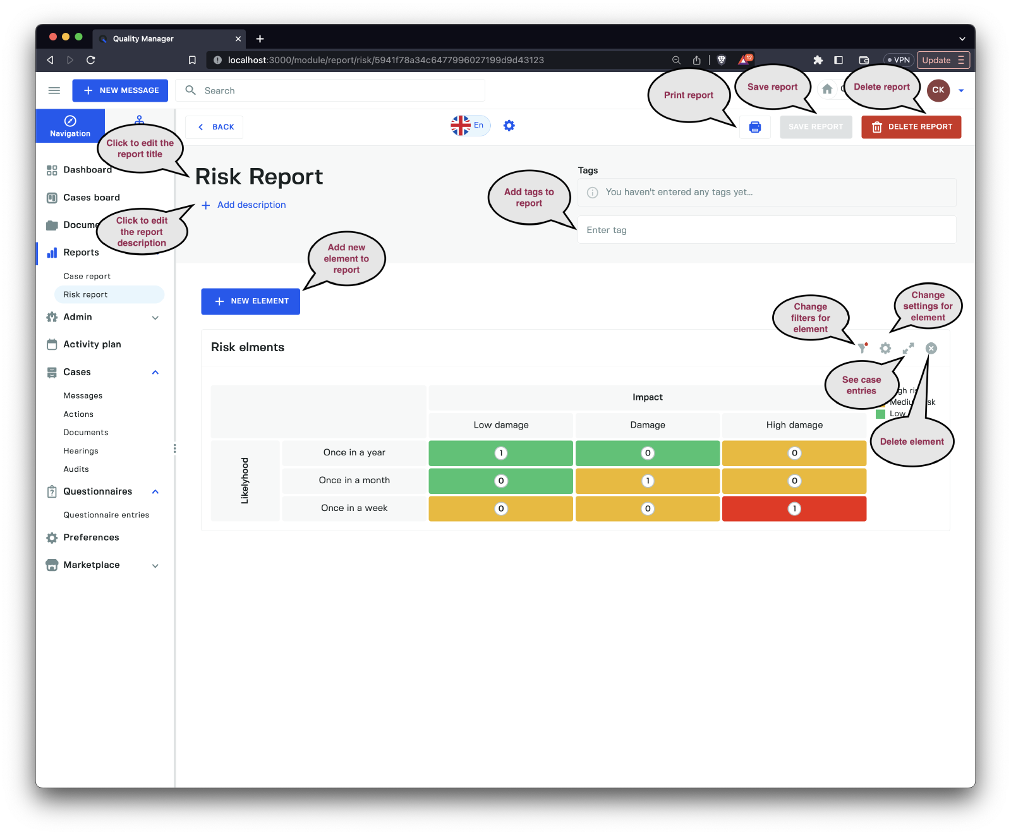Expand the Admin menu section
1011x835 pixels.
(x=155, y=318)
